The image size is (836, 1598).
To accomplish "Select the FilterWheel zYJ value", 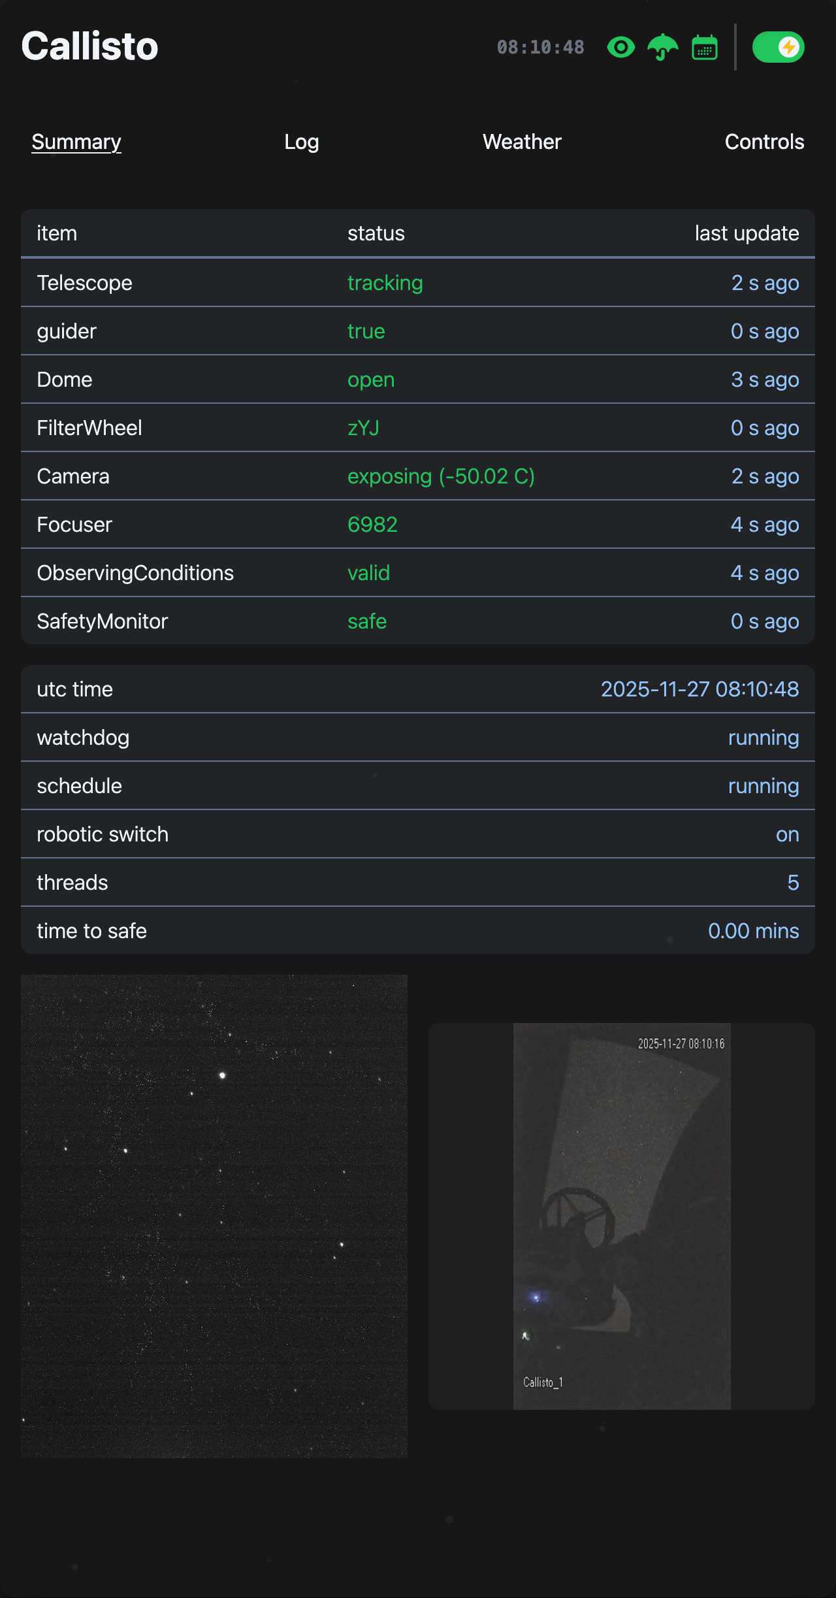I will click(x=363, y=428).
